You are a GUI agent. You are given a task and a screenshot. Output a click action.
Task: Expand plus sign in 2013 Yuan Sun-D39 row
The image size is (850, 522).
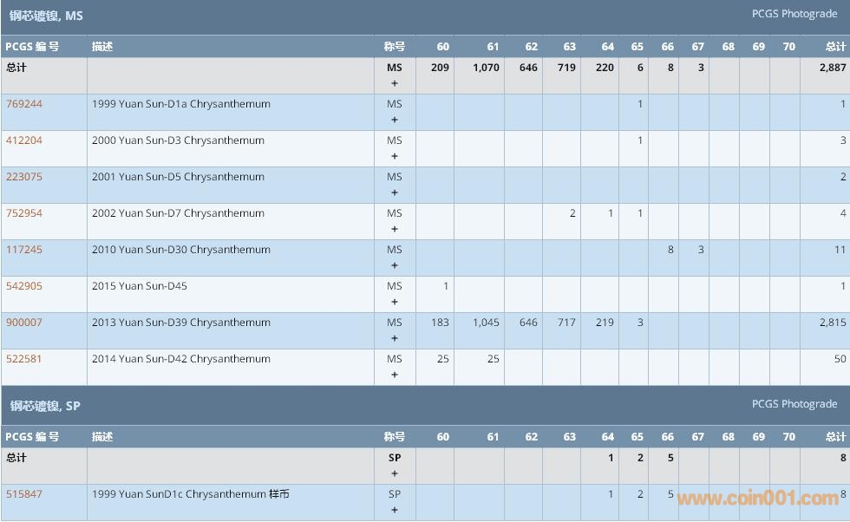coord(395,339)
